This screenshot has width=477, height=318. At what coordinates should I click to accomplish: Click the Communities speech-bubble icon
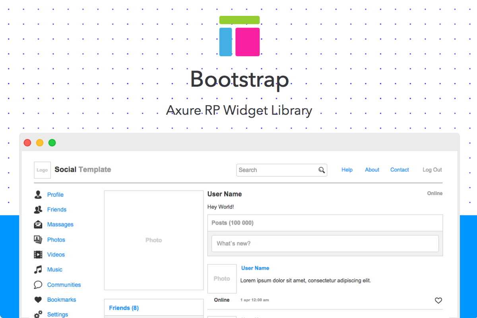(x=38, y=285)
